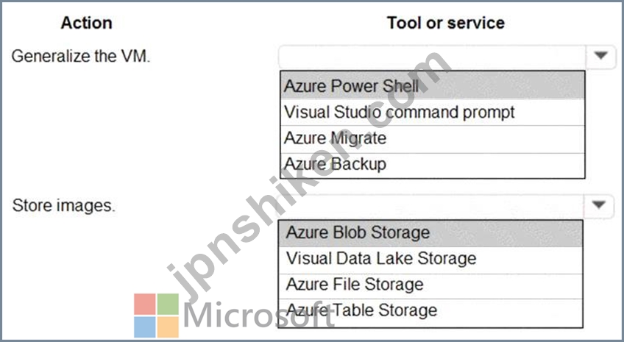Open the Generalize the VM dropdown arrow
624x342 pixels.
pyautogui.click(x=600, y=56)
